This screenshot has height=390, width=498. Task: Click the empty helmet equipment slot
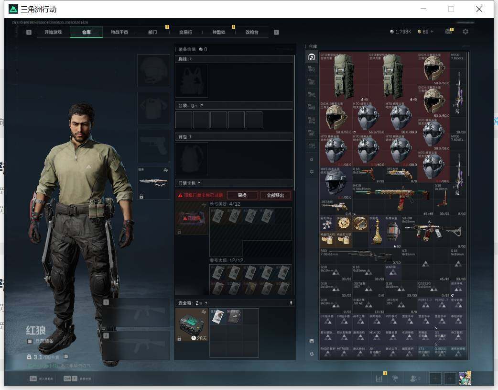[x=153, y=70]
